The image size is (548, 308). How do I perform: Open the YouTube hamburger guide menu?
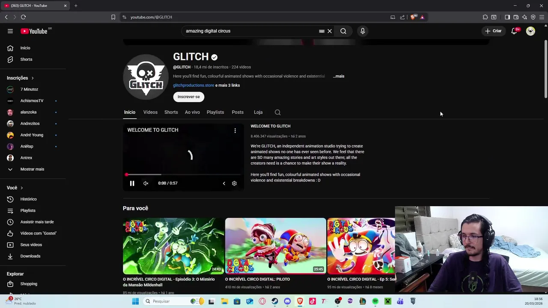tap(10, 31)
